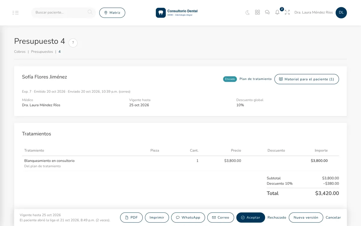Click the Descuento global 10% value
Image resolution: width=361 pixels, height=226 pixels.
[x=240, y=105]
